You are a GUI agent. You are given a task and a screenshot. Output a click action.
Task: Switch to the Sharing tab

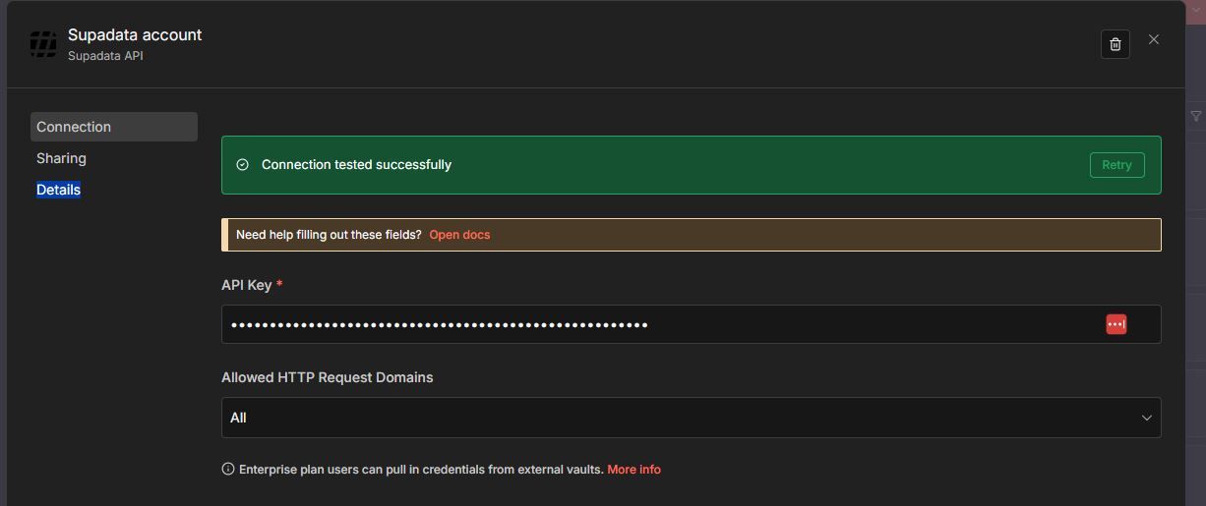pyautogui.click(x=61, y=158)
